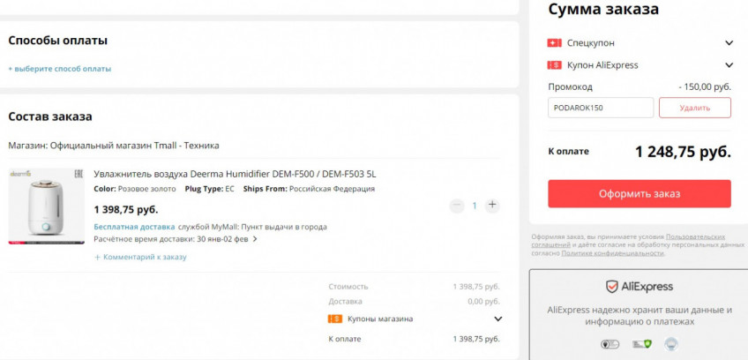Click the Спецкупон red coupon icon
Viewport: 748px width, 360px height.
(554, 42)
